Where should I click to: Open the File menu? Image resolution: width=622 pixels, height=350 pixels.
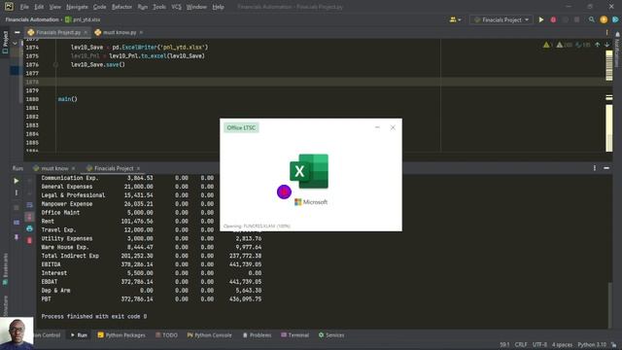(x=24, y=7)
